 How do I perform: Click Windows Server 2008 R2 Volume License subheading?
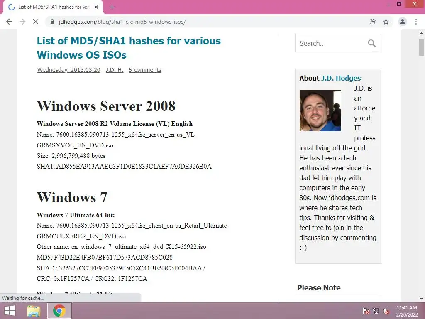point(115,124)
